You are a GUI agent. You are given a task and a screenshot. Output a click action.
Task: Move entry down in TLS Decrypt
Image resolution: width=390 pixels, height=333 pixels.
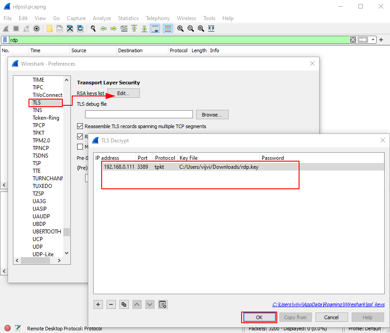(150, 304)
